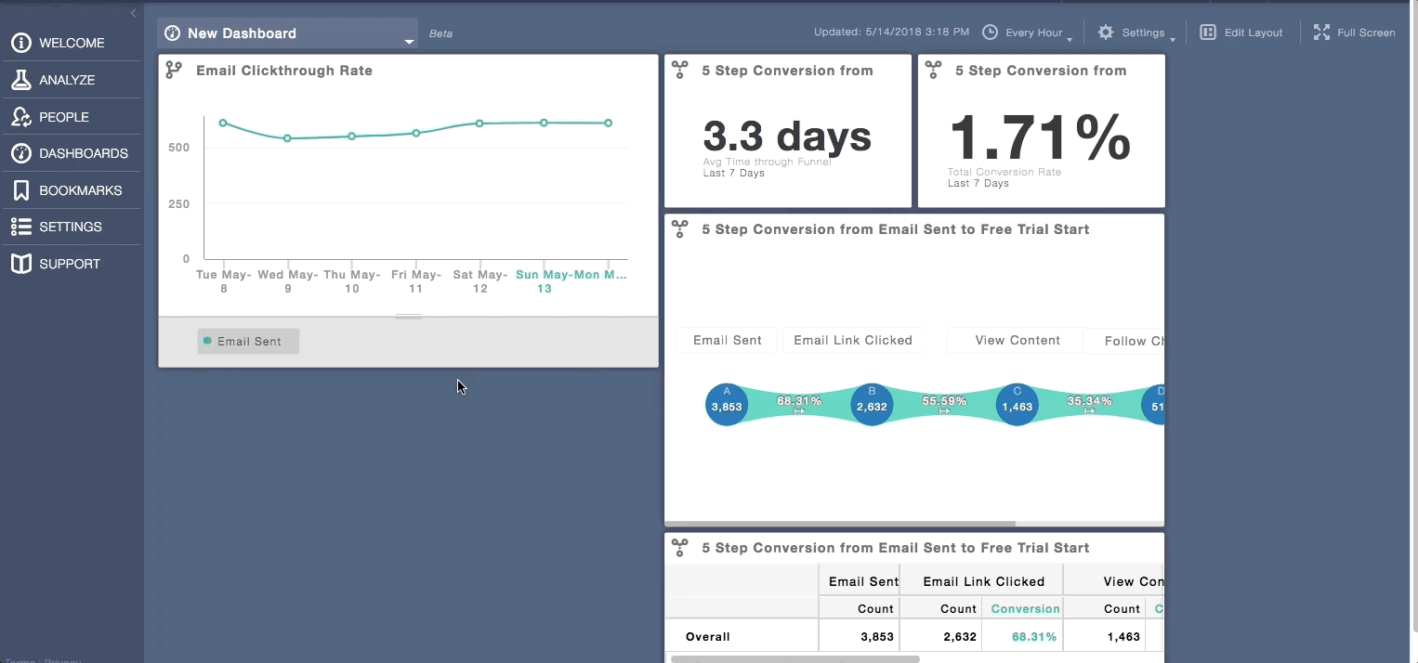Click the funnel chart horizontal scrollbar
This screenshot has height=663, width=1418.
(x=840, y=524)
